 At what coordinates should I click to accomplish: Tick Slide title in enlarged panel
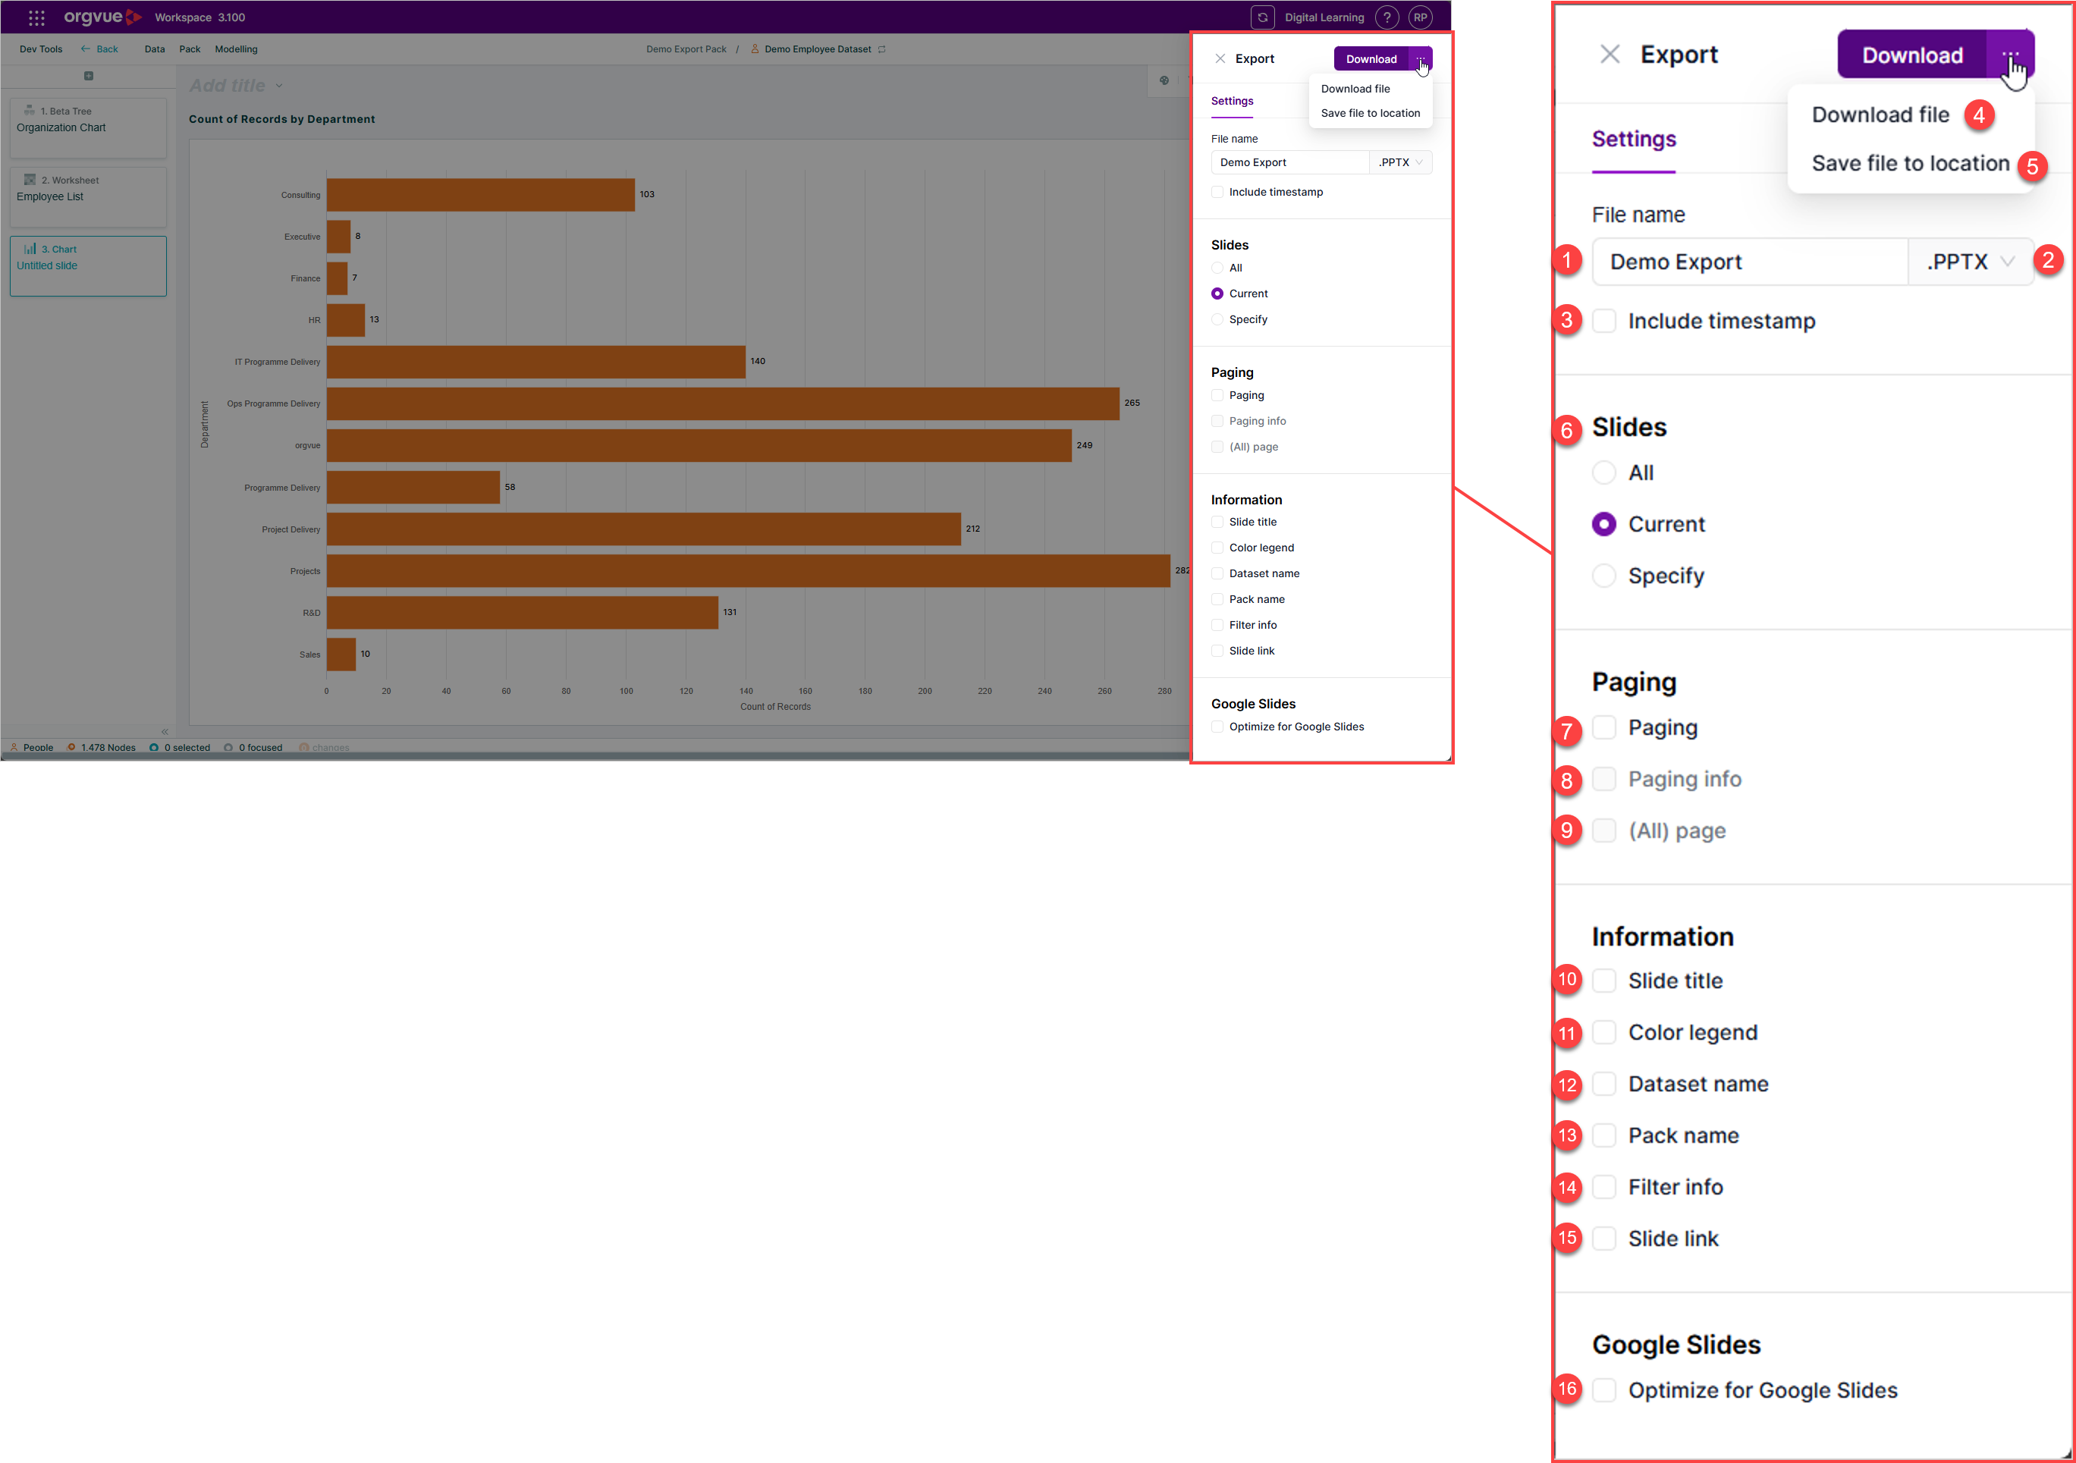pos(1604,981)
